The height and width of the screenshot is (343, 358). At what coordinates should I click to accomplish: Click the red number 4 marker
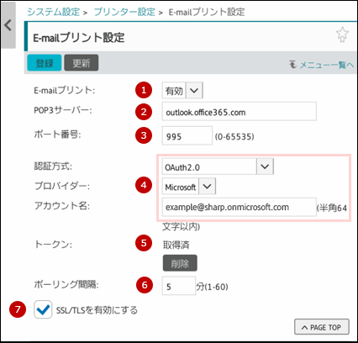(144, 185)
